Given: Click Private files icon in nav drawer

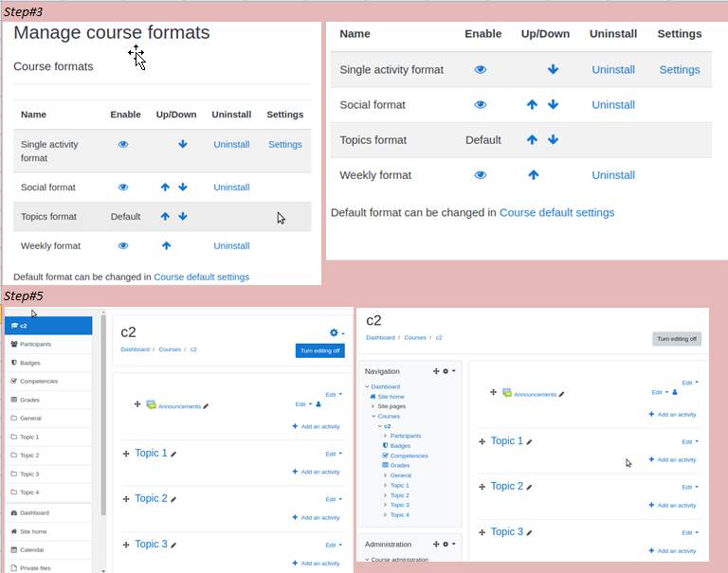Looking at the screenshot, I should pos(14,568).
